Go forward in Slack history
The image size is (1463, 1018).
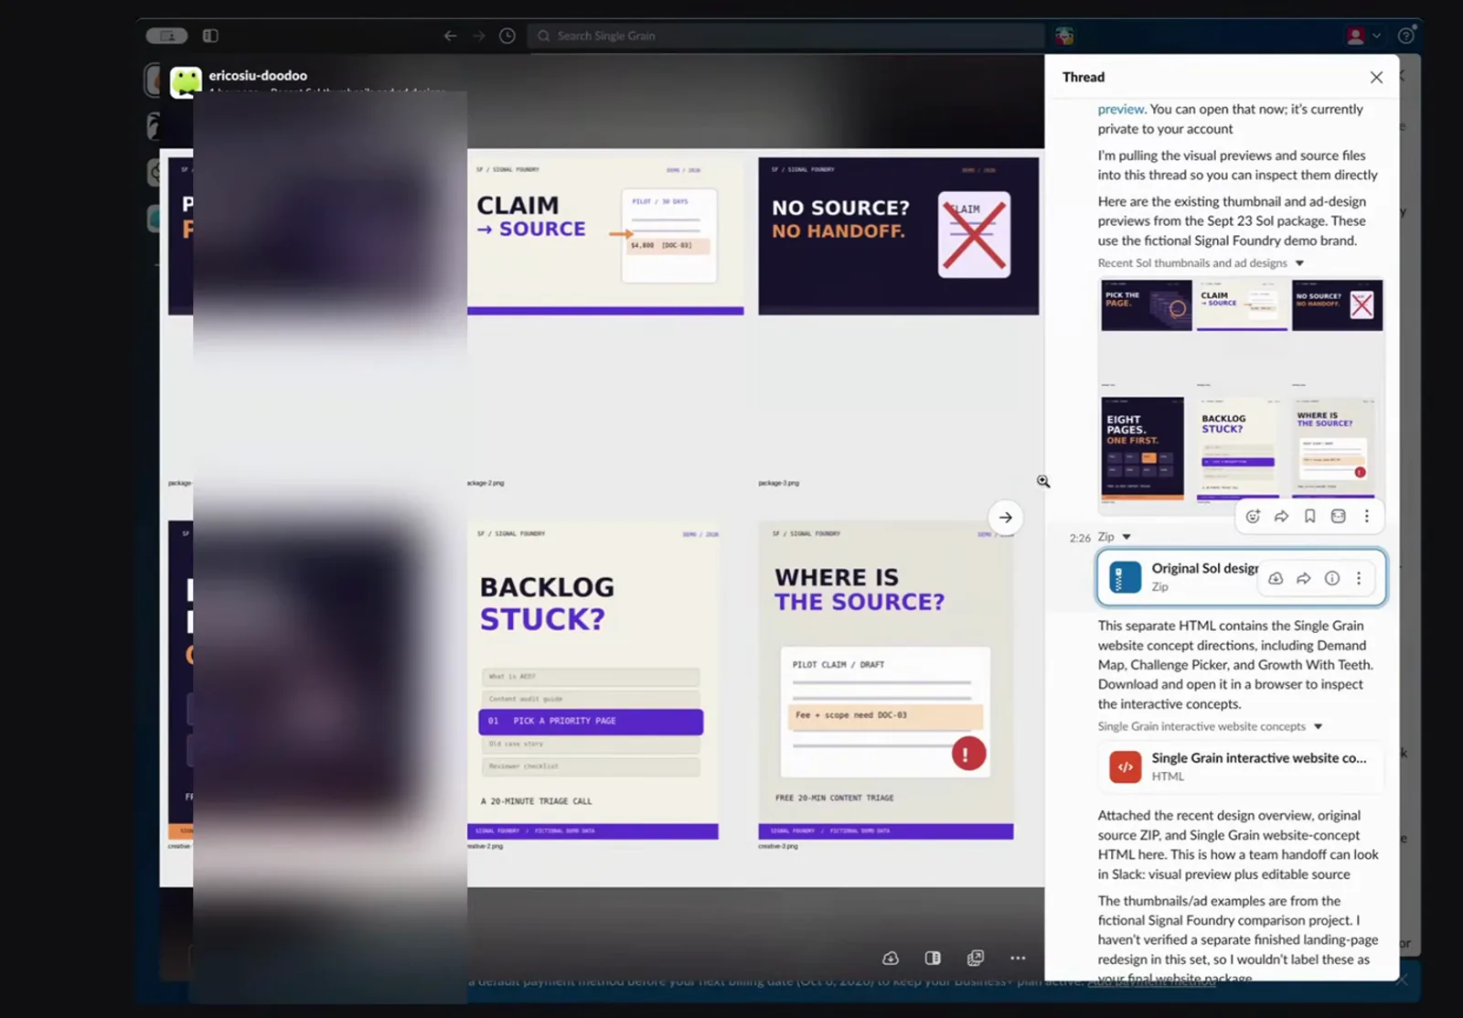coord(478,36)
